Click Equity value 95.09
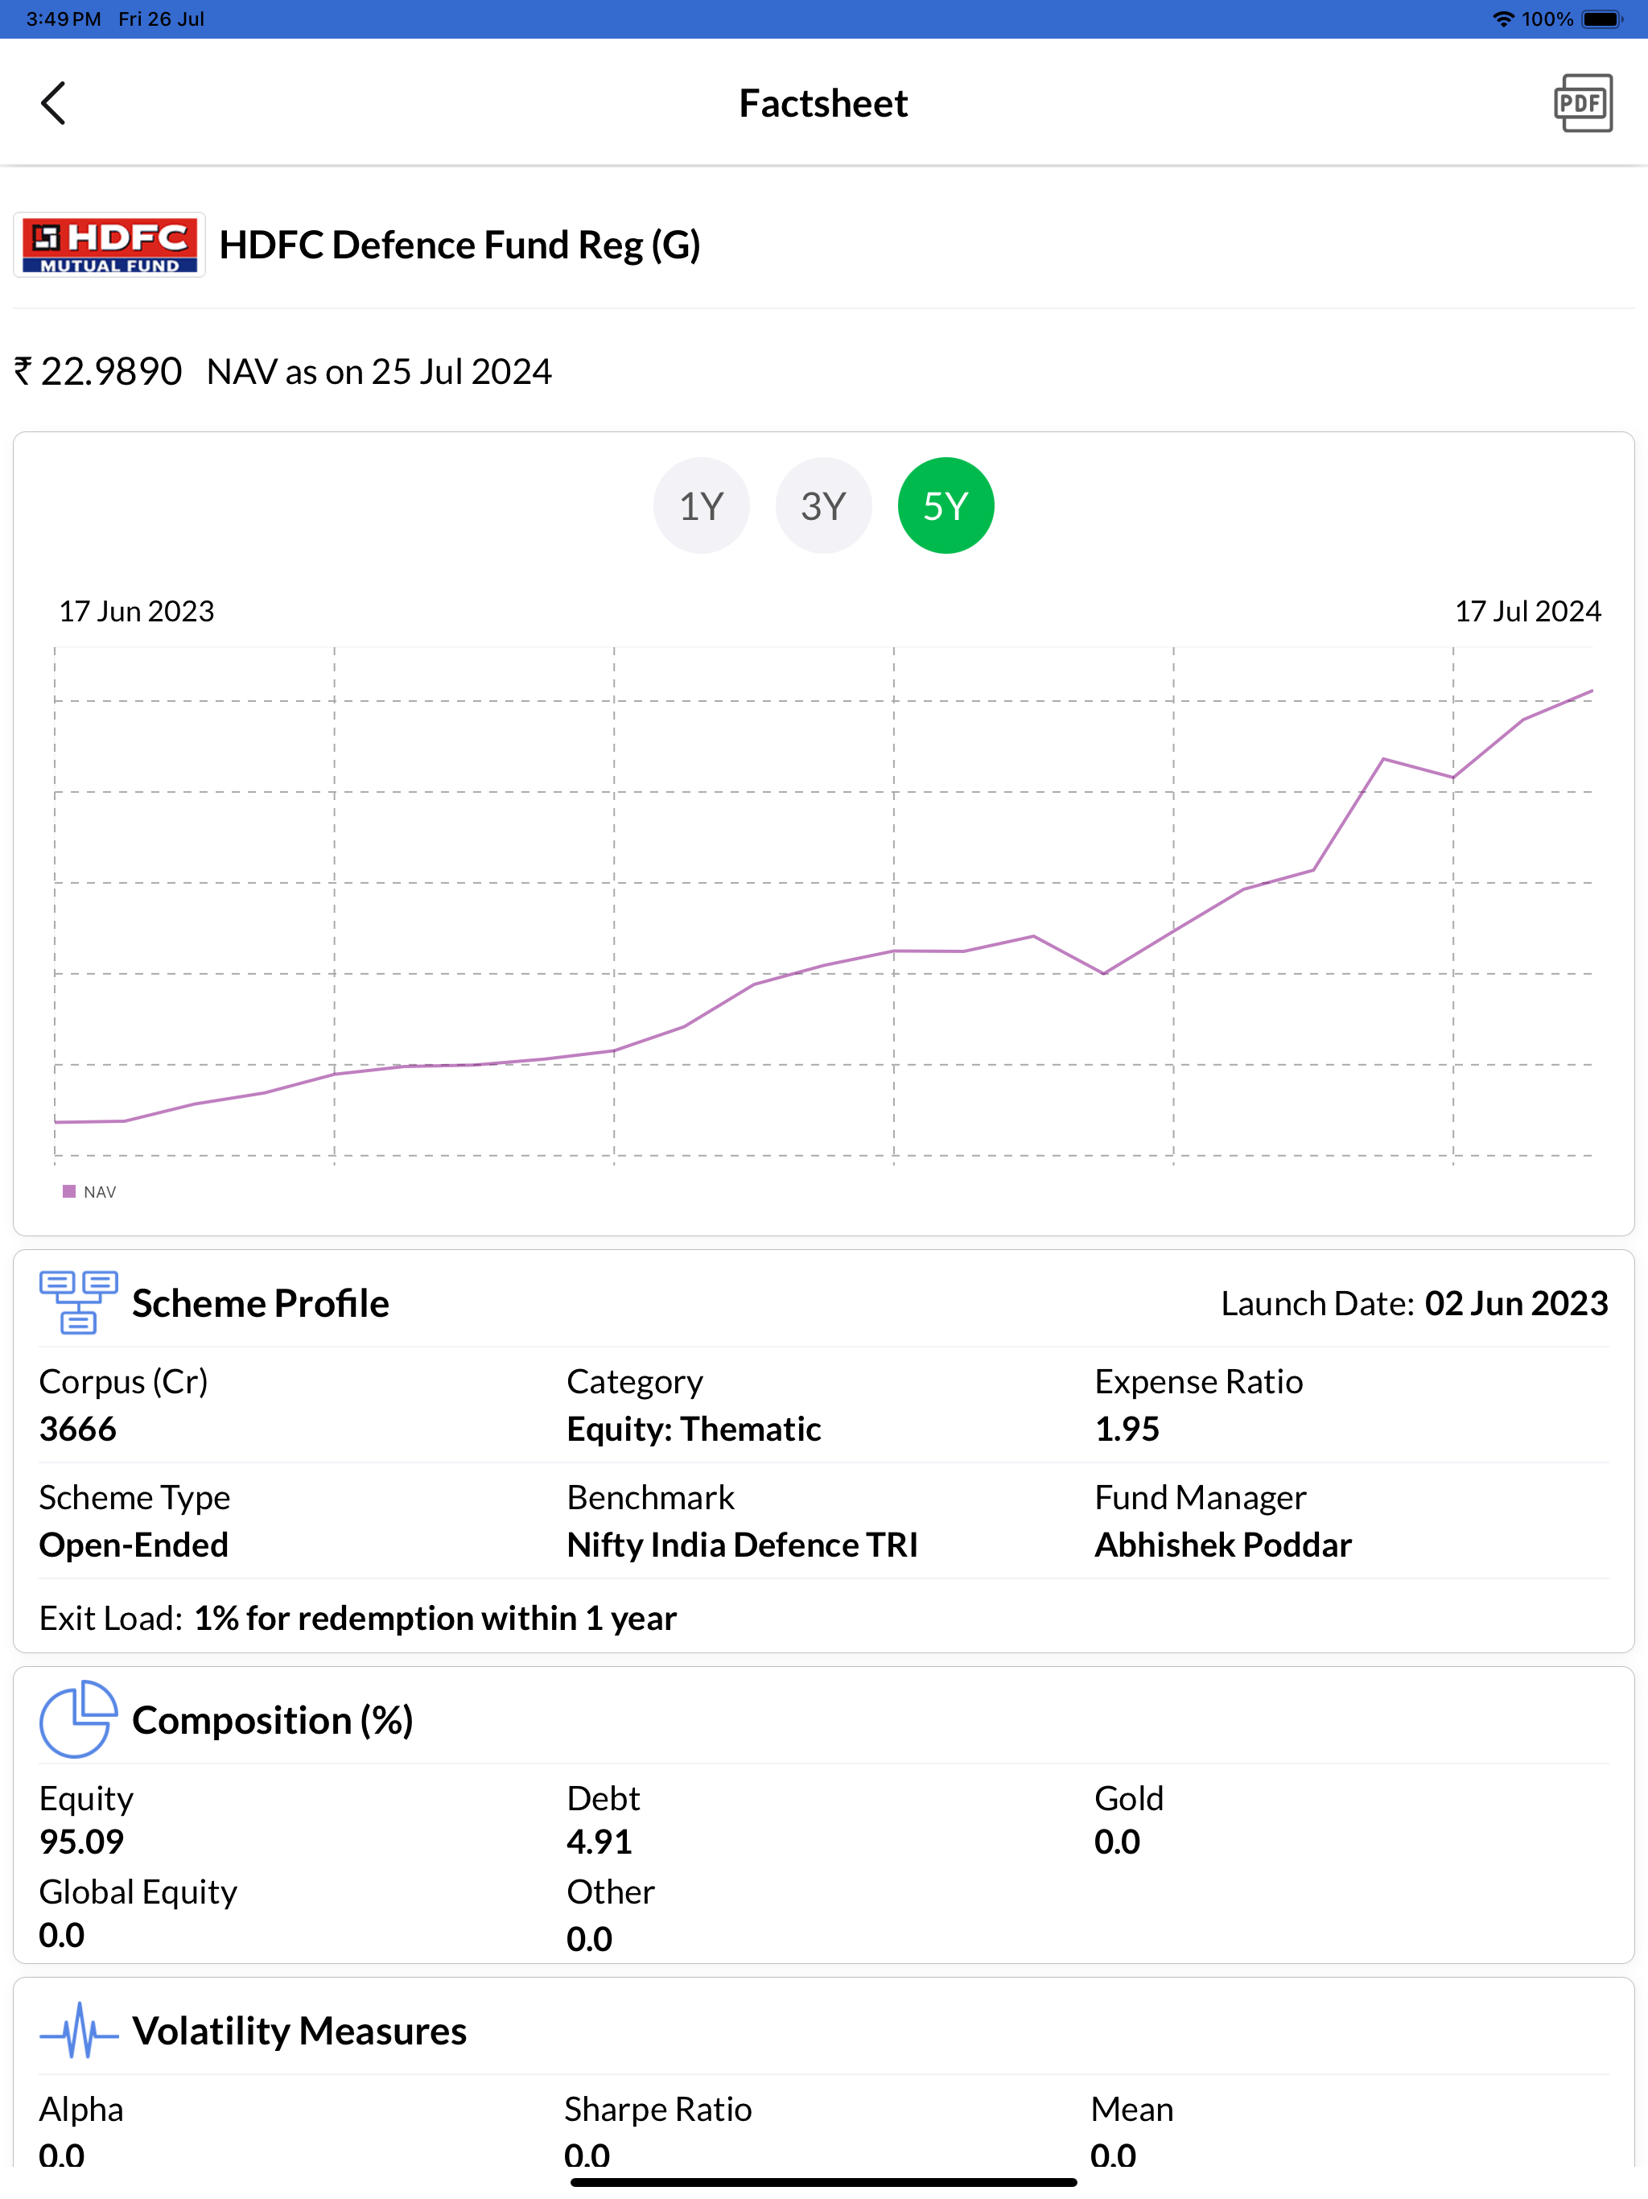The image size is (1648, 2199). pyautogui.click(x=81, y=1842)
